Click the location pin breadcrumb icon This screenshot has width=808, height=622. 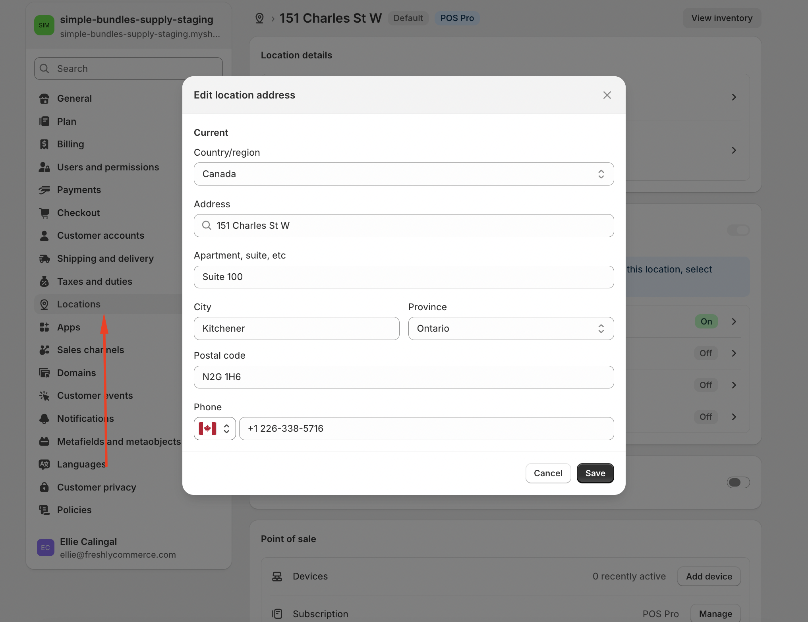[259, 18]
